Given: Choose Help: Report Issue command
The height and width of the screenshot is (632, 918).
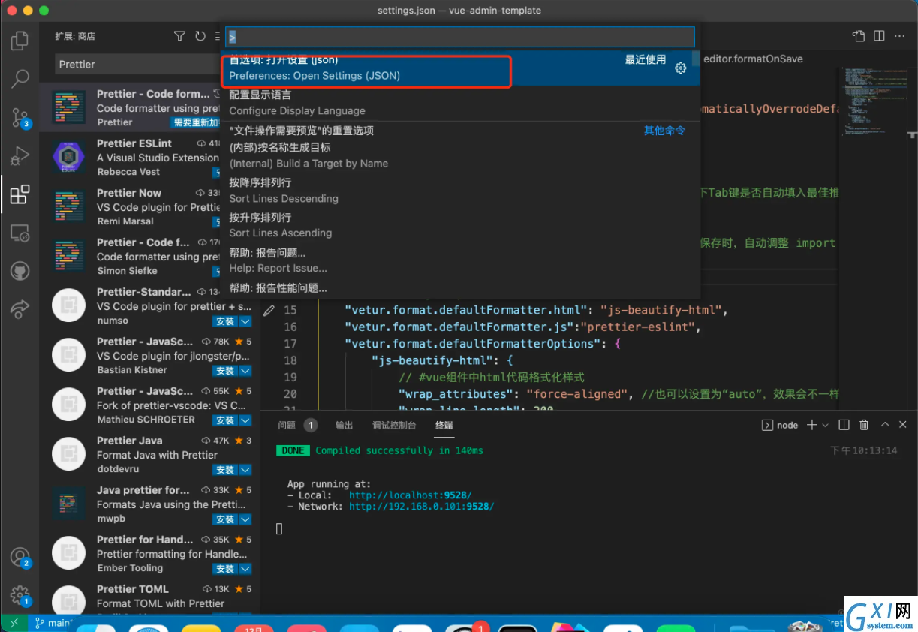Looking at the screenshot, I should click(460, 260).
